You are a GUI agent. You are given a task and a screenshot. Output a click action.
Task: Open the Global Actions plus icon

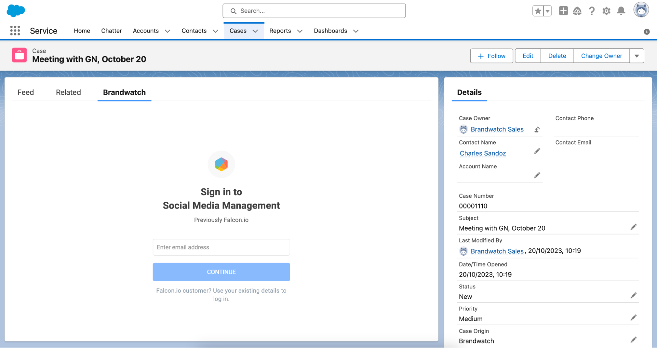click(563, 11)
